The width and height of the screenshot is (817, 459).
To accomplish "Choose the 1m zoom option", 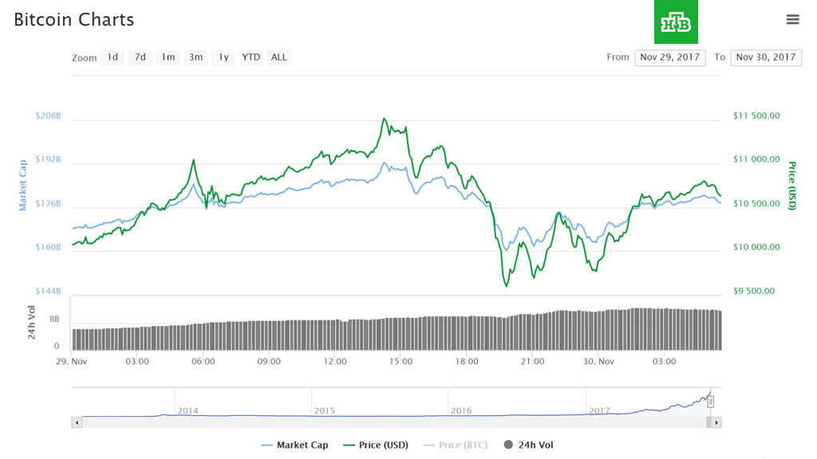I will (168, 57).
